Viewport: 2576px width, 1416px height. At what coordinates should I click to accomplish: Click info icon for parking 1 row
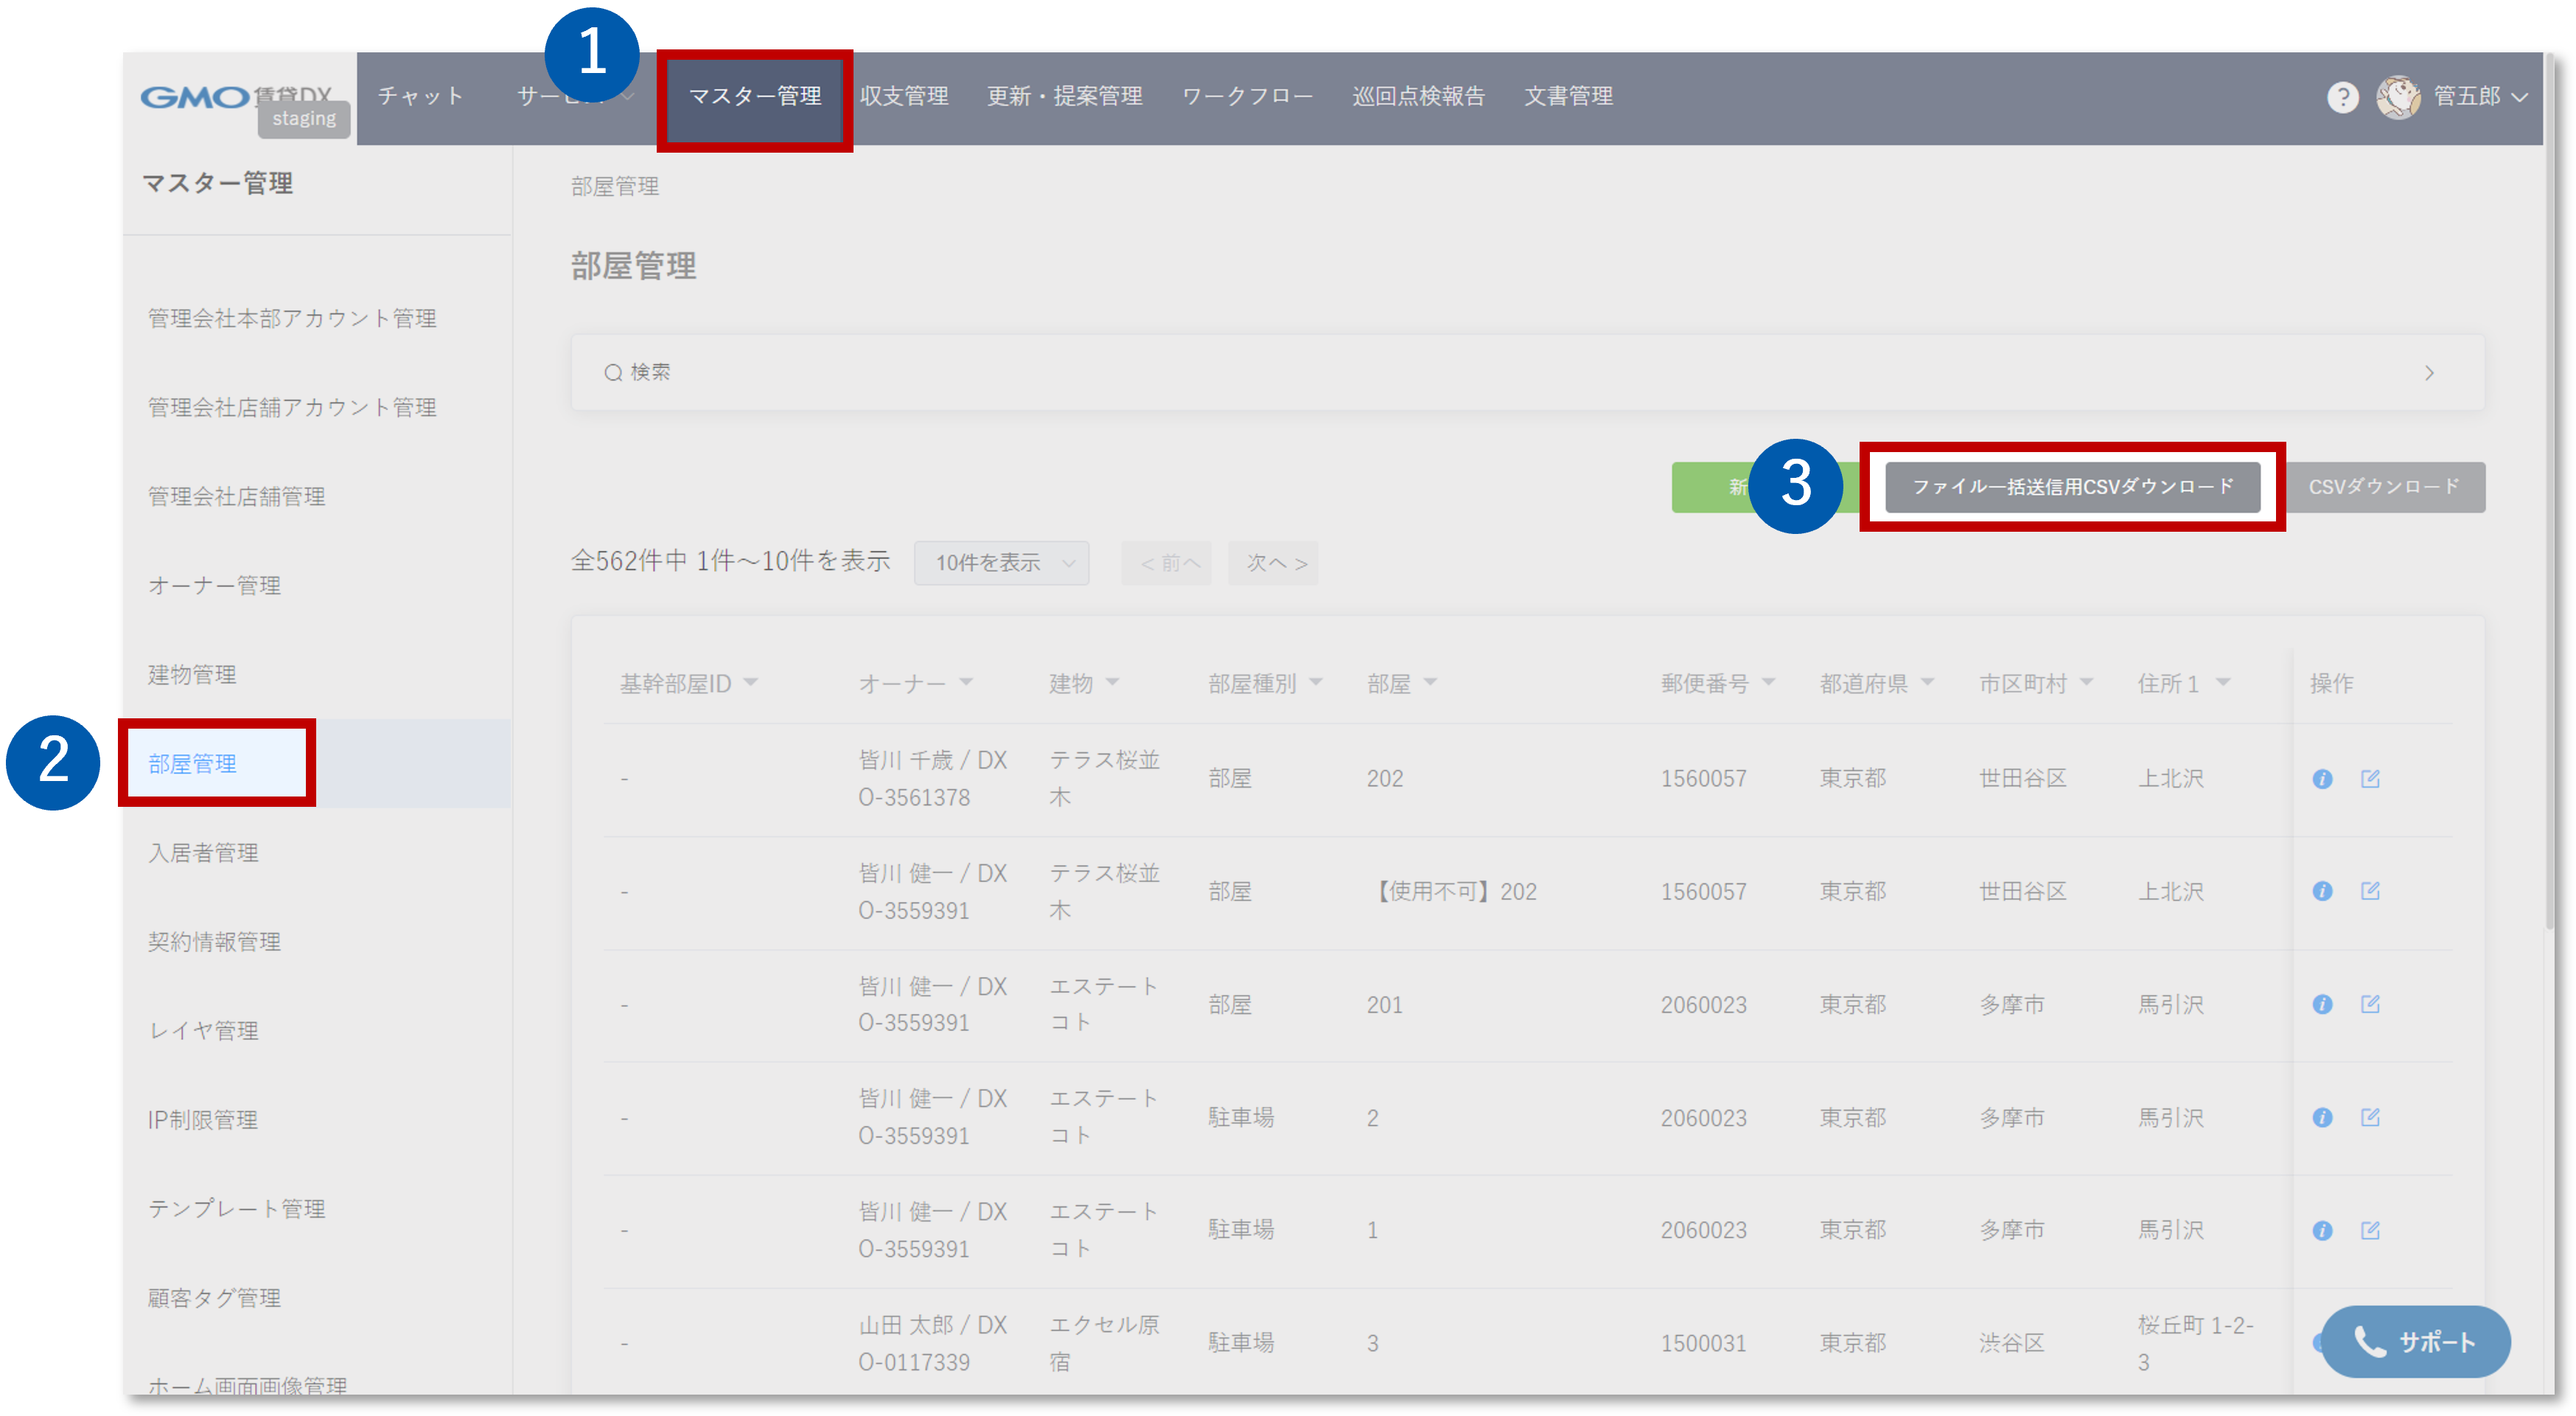click(2322, 1230)
